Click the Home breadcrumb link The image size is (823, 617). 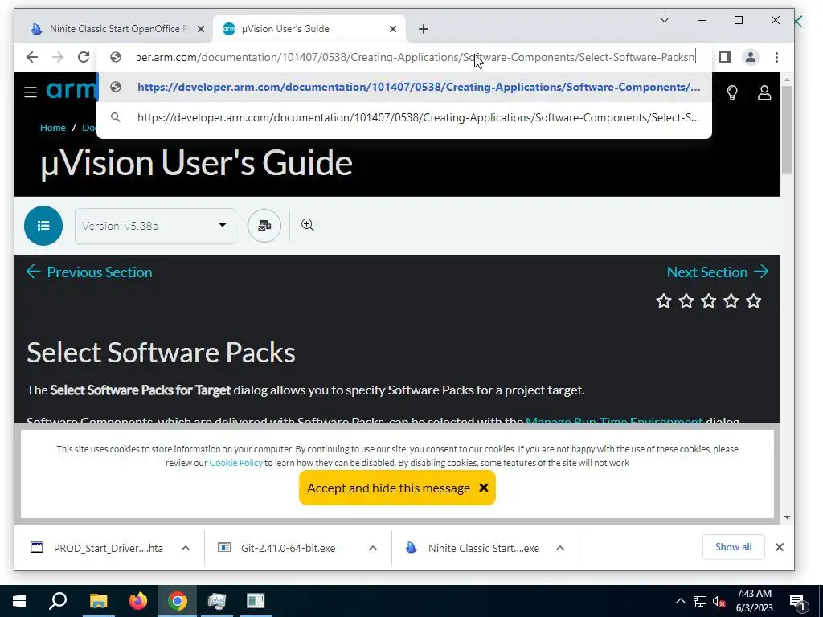tap(53, 128)
